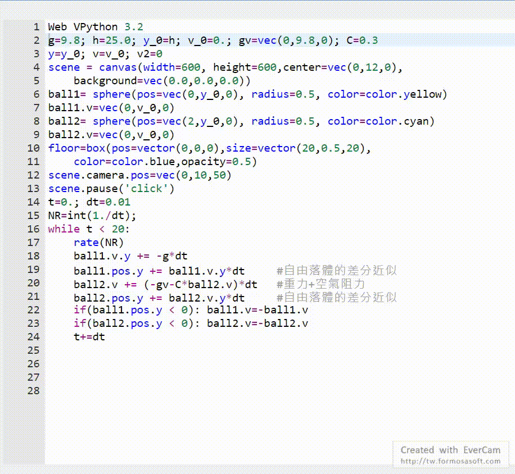Click 'opacity=0.5' on line 11
The height and width of the screenshot is (474, 515).
point(216,162)
